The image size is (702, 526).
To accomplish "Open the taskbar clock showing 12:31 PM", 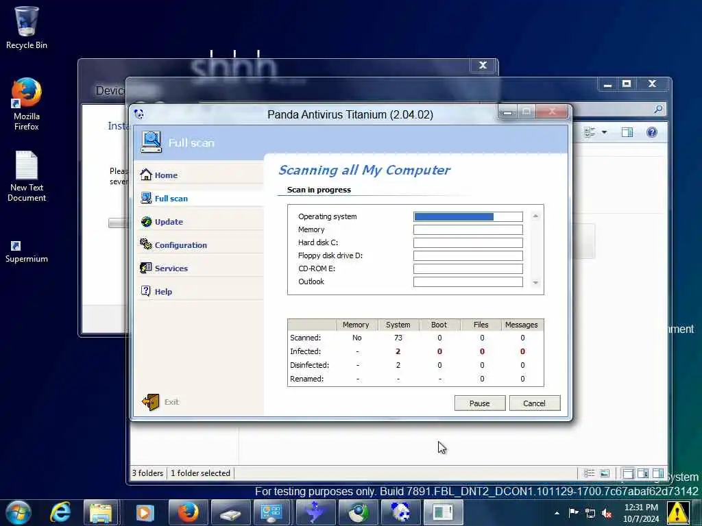I will click(641, 513).
